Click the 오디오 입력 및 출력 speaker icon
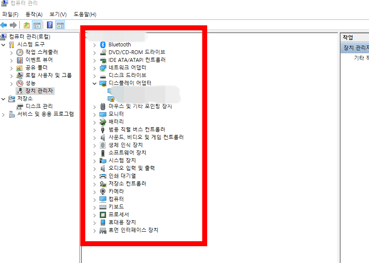Image resolution: width=369 pixels, height=263 pixels. tap(102, 168)
